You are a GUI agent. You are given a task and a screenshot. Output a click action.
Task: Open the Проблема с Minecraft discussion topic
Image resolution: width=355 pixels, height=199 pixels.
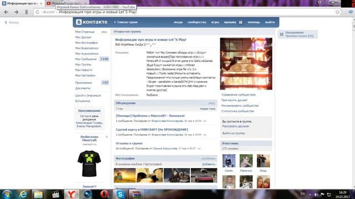(x=150, y=116)
